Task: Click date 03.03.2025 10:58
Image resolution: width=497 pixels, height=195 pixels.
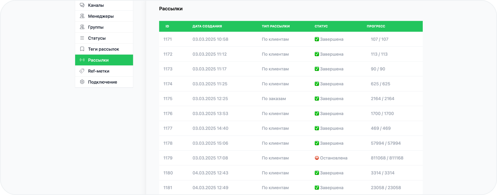Action: tap(210, 39)
